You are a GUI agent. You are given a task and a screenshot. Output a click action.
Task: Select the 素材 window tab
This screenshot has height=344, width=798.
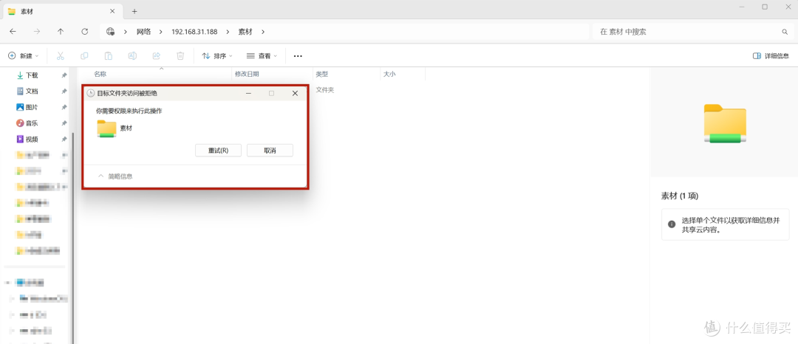(x=63, y=11)
